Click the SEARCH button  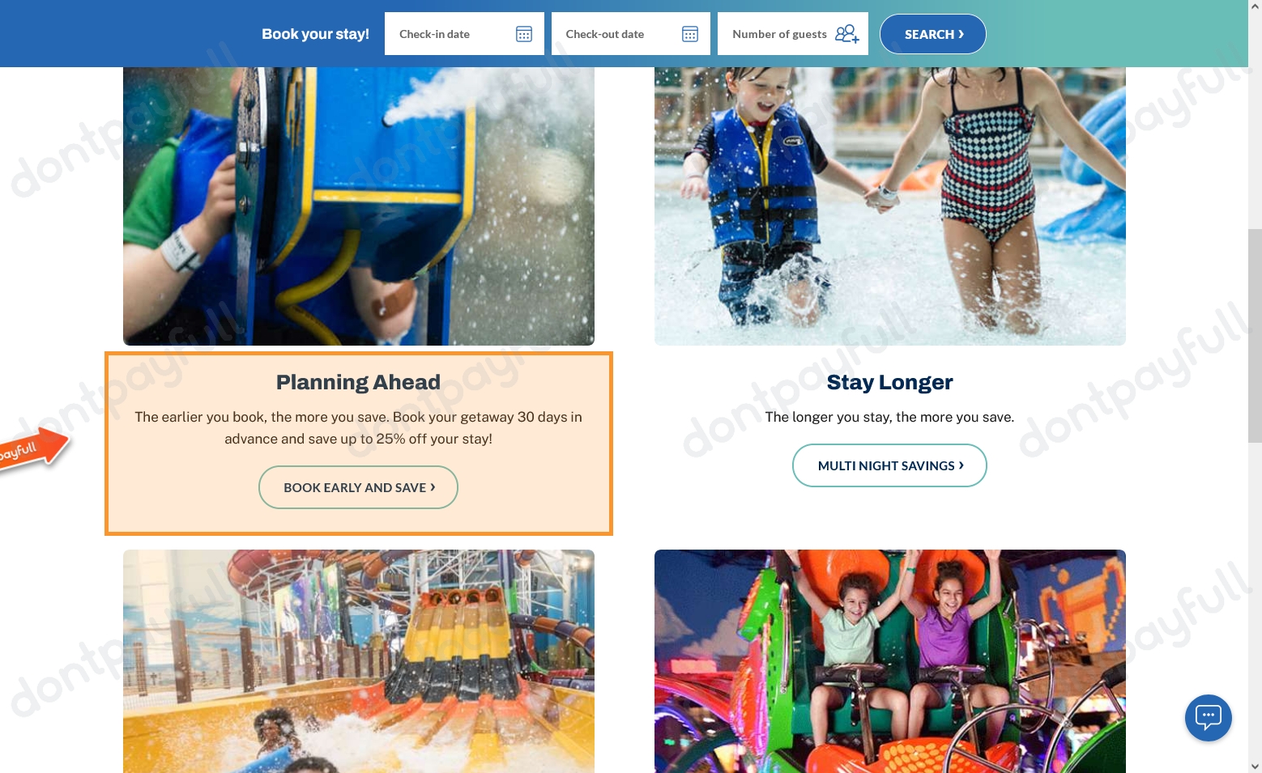pos(933,34)
